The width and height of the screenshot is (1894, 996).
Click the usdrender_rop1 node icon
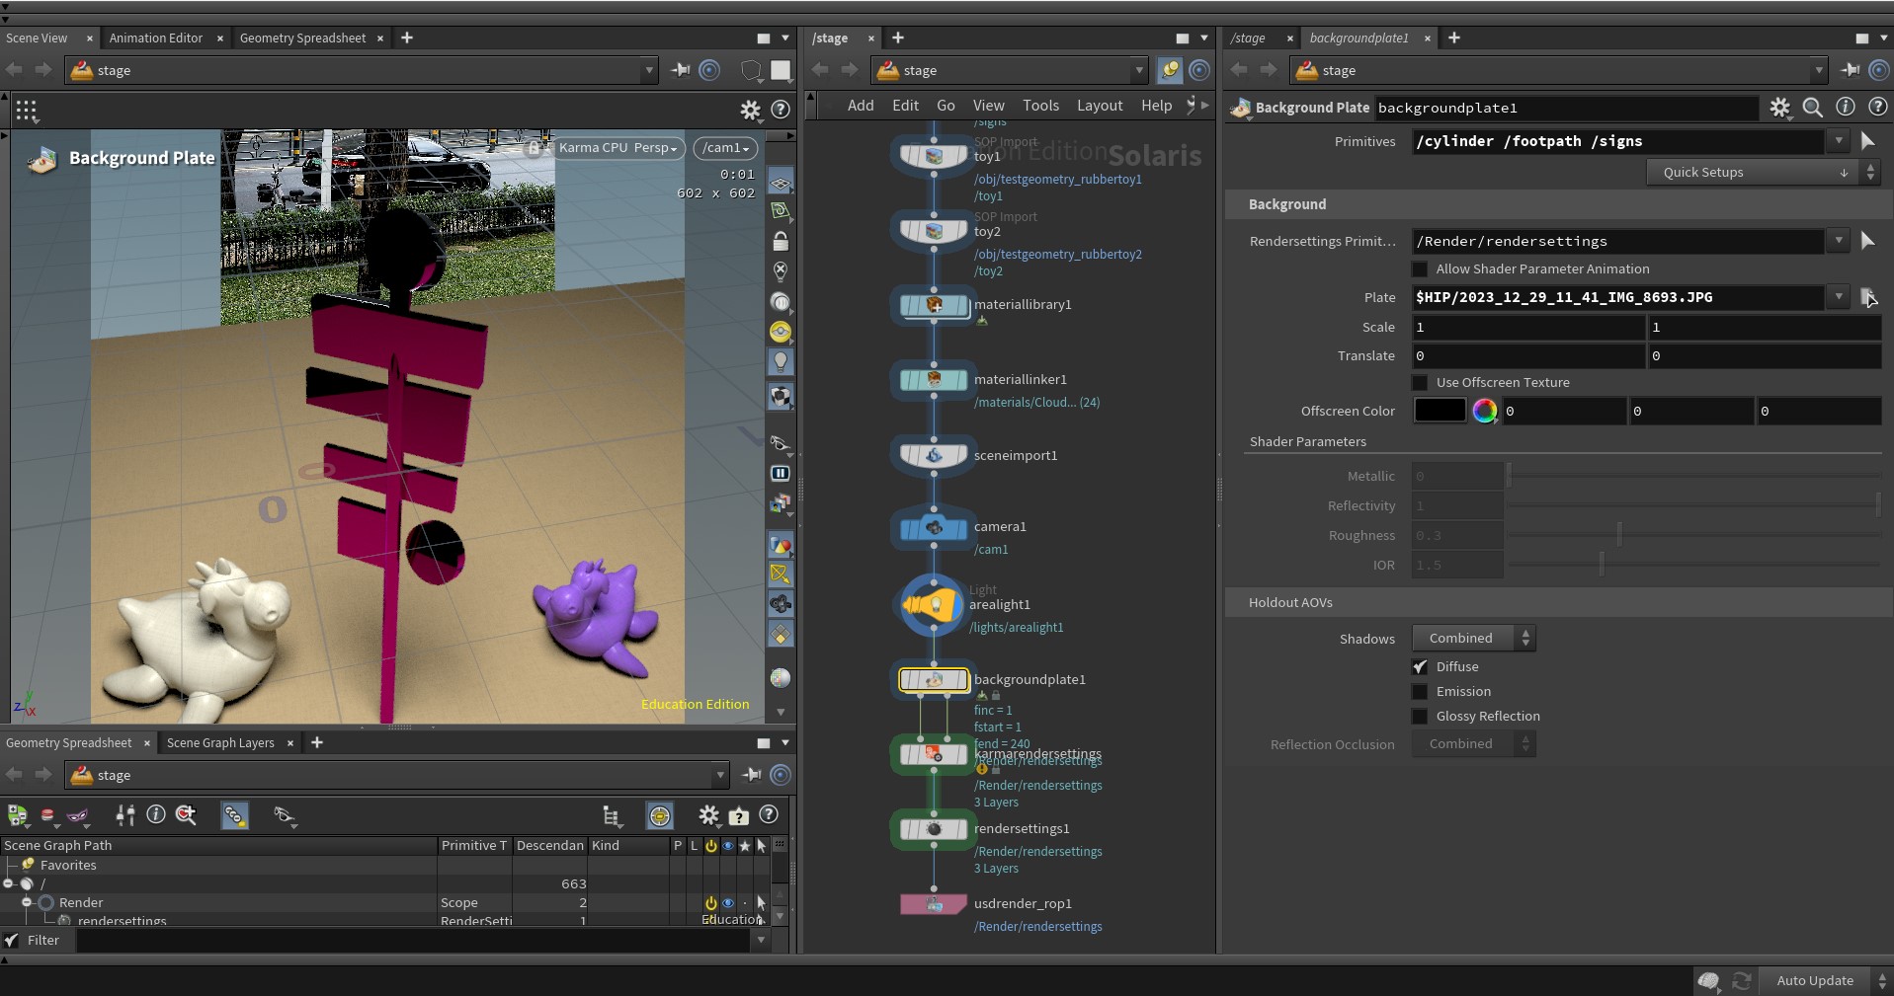[933, 904]
